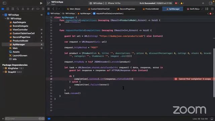
Task: Open the Debug navigator icon
Action: [33, 9]
